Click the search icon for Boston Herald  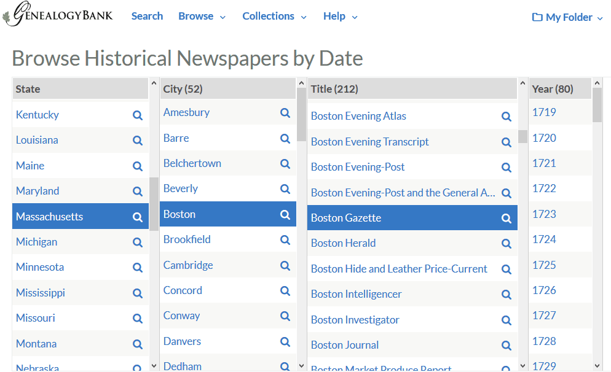click(x=506, y=244)
